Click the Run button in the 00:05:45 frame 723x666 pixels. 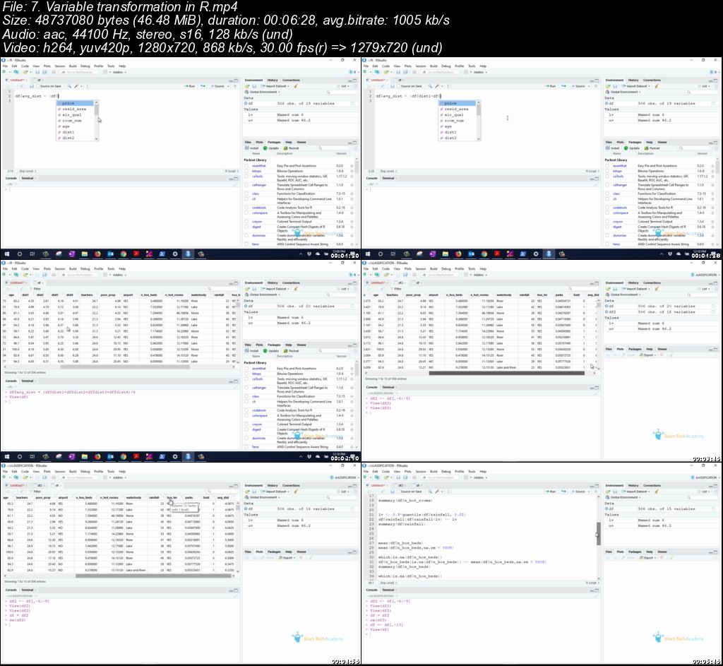(x=551, y=492)
